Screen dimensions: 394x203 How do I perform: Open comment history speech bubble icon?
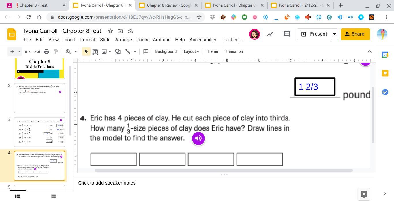click(287, 34)
